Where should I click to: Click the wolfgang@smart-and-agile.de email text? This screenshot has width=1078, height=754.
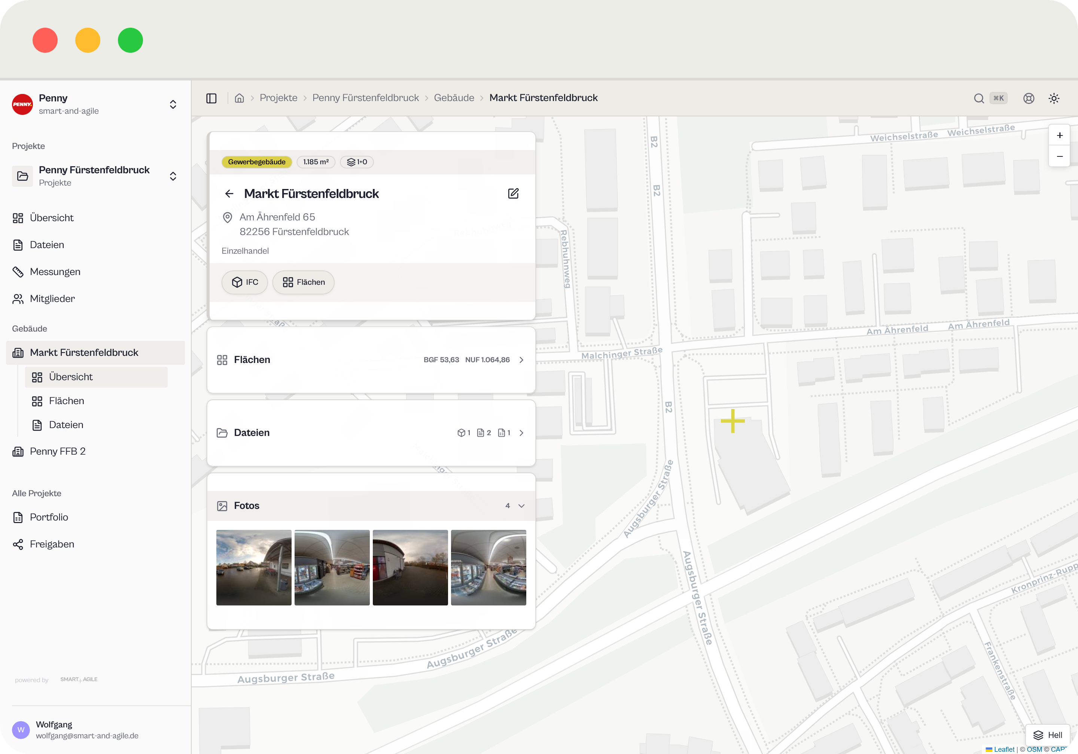[87, 736]
